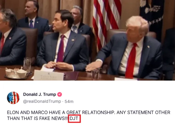Click the white name placard on table
This screenshot has height=127, width=175.
pos(49,75)
